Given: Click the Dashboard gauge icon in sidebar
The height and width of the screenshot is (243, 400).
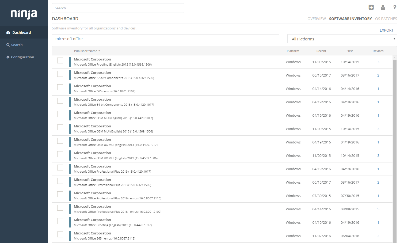Looking at the screenshot, I should [8, 33].
